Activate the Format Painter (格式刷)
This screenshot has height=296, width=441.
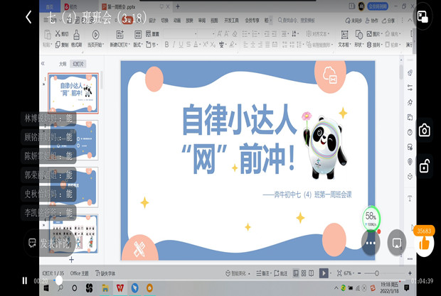tap(76, 39)
